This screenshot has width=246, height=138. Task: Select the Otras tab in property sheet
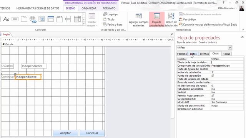coord(215,54)
